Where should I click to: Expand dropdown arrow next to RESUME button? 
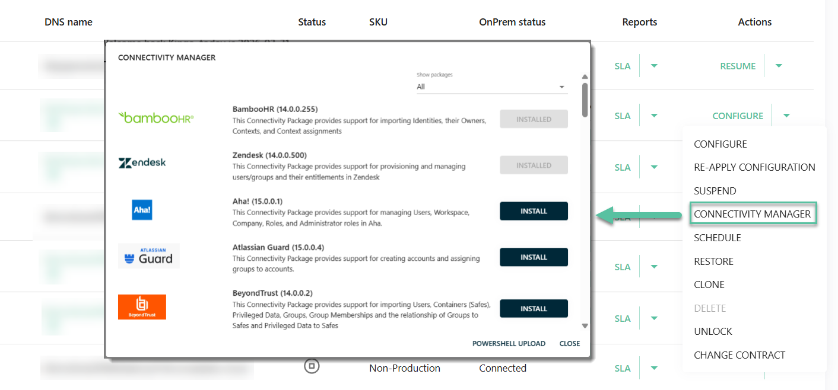click(779, 66)
